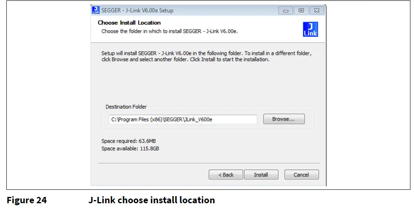Open the Browse... folder dialog
The width and height of the screenshot is (414, 208).
pos(284,119)
